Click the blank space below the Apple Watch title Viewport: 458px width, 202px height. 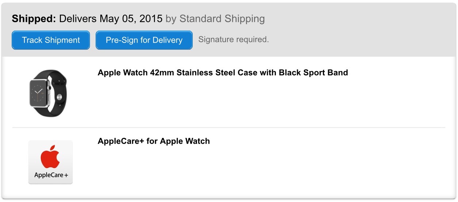pos(270,102)
